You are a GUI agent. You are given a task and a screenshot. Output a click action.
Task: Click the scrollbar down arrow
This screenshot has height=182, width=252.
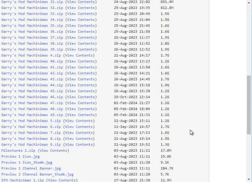[x=249, y=179]
